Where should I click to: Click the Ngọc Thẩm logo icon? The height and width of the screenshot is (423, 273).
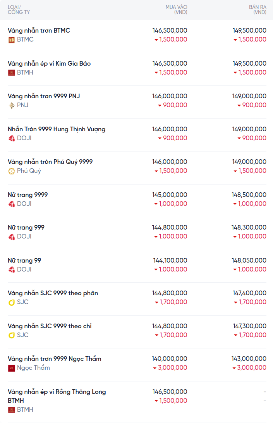click(x=12, y=368)
